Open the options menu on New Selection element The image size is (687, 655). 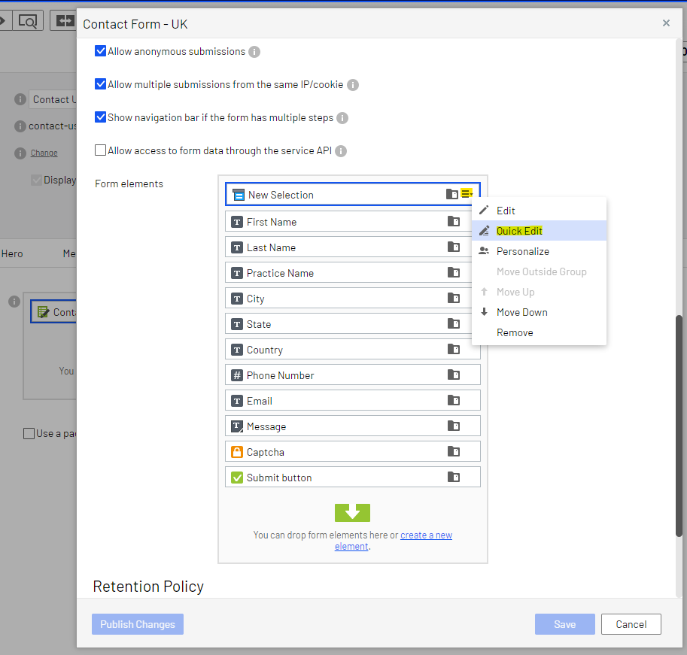click(467, 193)
